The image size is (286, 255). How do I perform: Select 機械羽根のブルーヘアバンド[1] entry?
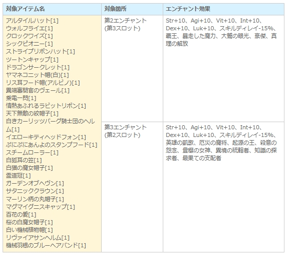click(46, 246)
